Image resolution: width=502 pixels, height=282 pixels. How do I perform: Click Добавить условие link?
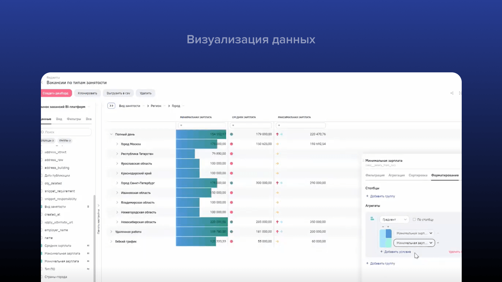(x=395, y=252)
